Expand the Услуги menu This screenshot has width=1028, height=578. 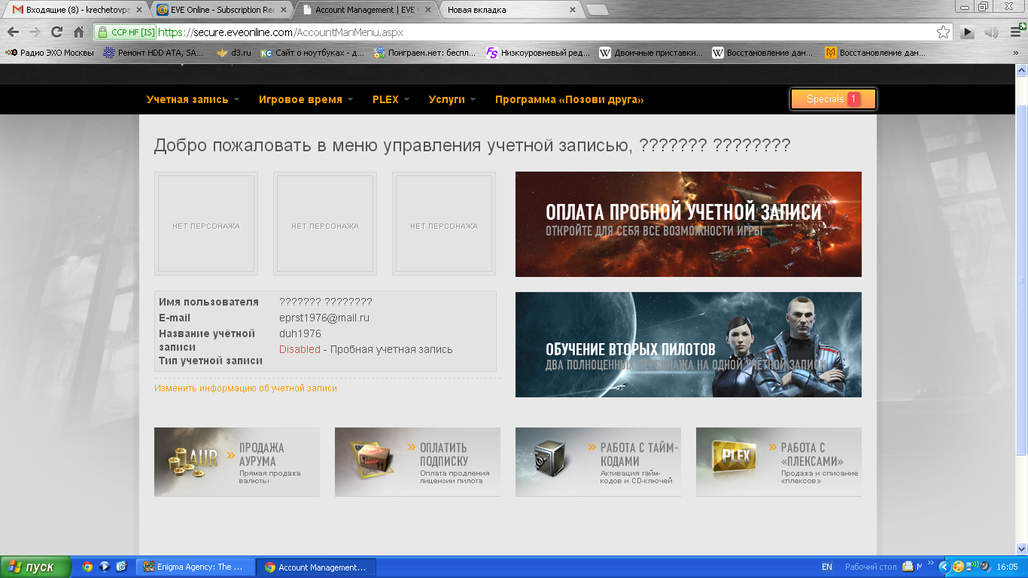[x=452, y=99]
